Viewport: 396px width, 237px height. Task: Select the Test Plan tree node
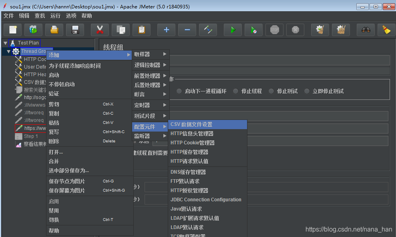pos(24,43)
